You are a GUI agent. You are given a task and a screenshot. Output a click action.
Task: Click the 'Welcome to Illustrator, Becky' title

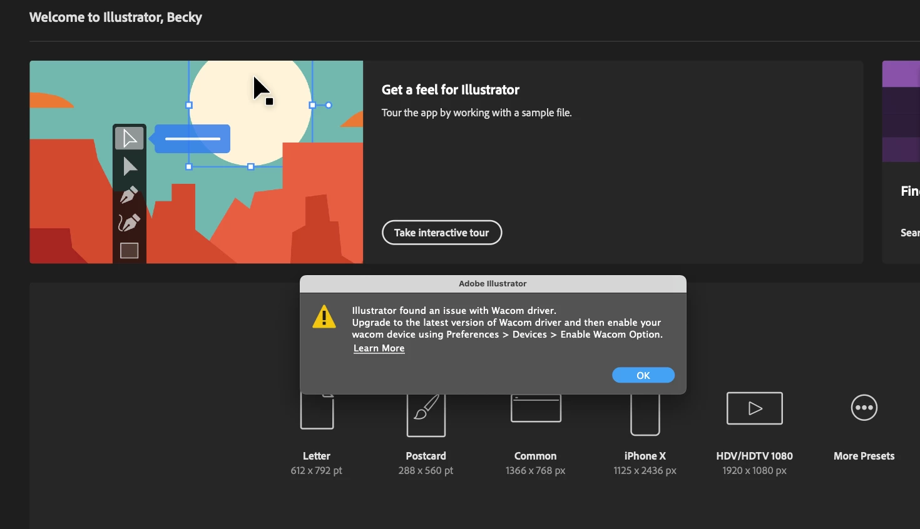pos(116,18)
